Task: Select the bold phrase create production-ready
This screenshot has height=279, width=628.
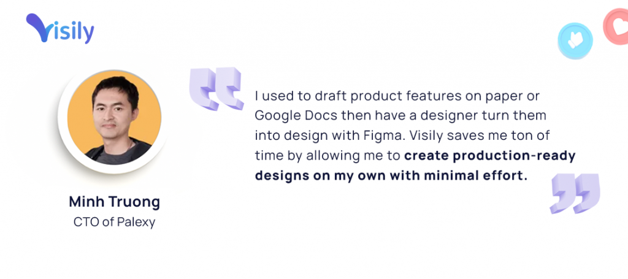Action: pyautogui.click(x=489, y=156)
